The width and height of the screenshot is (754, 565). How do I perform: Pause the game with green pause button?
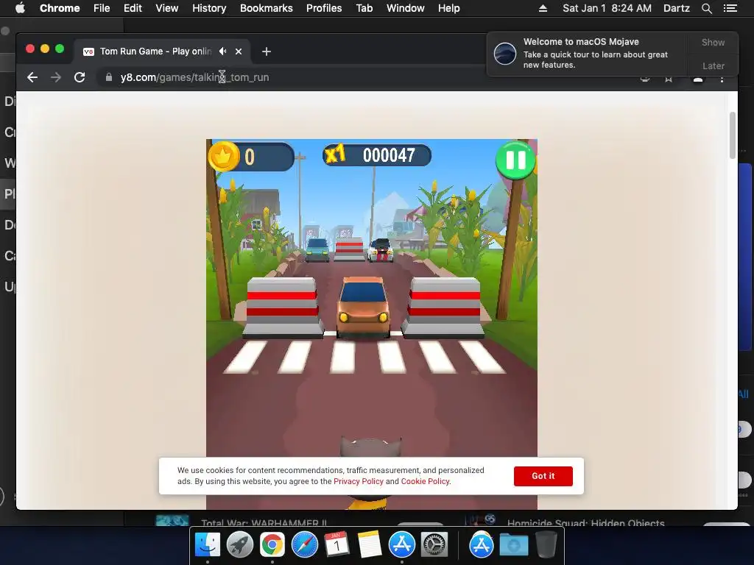coord(515,160)
